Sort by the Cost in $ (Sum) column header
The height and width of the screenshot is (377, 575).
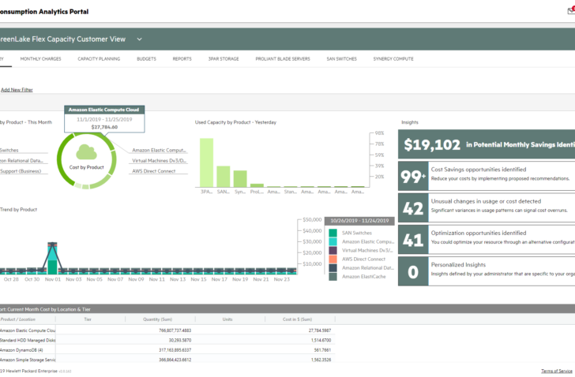298,319
